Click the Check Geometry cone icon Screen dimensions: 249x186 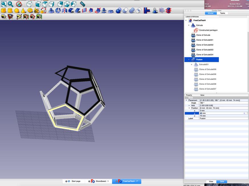coord(155,11)
